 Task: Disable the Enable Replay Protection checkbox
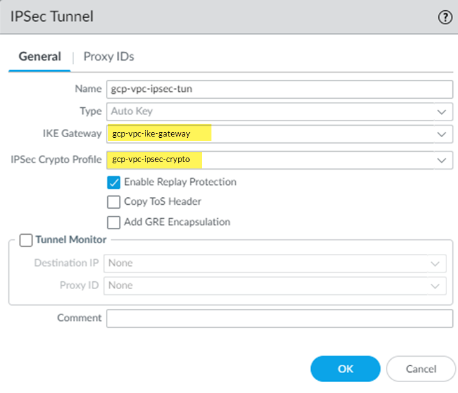[114, 182]
